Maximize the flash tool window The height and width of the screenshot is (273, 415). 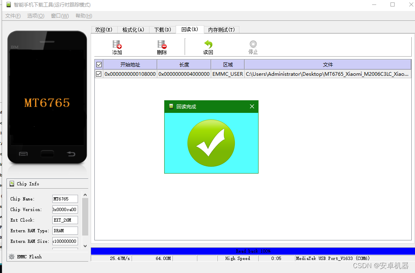393,5
